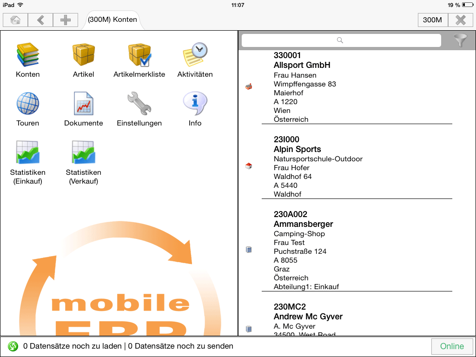
Task: Toggle the Online status button
Action: click(452, 346)
